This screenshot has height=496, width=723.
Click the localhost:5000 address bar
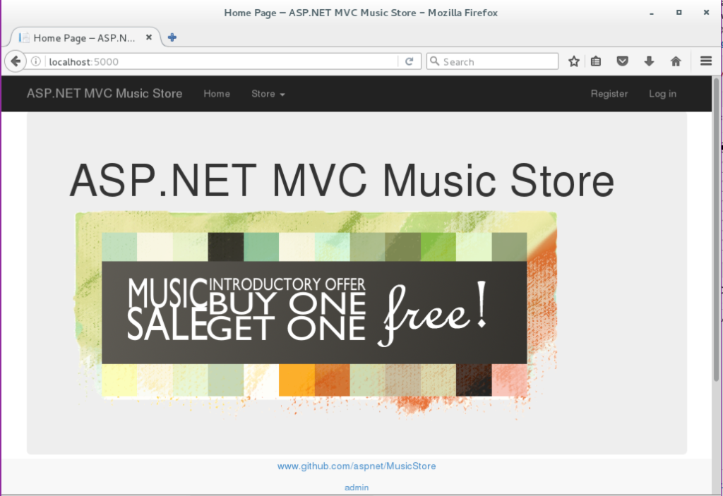click(212, 61)
